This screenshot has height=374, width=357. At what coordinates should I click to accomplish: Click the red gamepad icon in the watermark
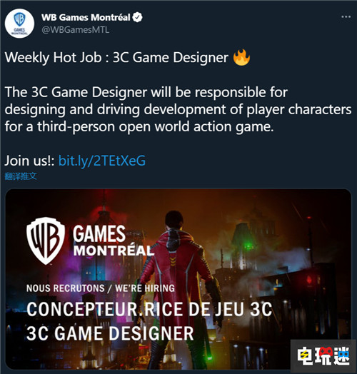(x=326, y=351)
